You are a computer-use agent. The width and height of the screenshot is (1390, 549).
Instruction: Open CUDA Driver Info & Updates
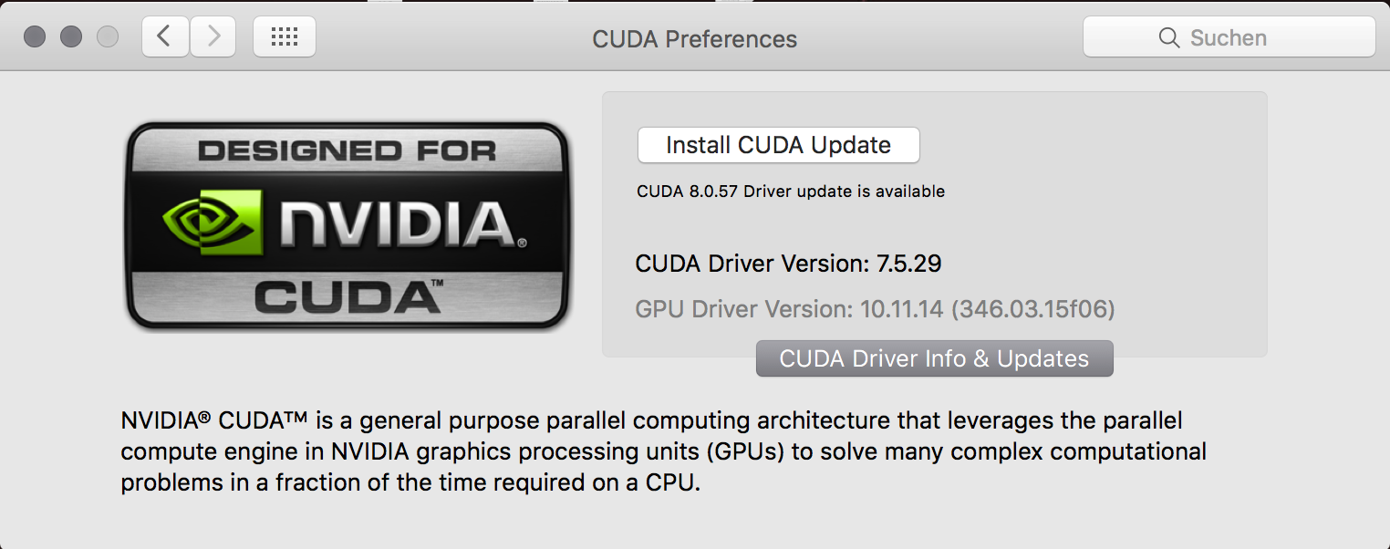(x=934, y=358)
